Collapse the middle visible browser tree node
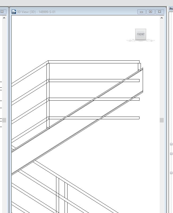Viewport: 173px width, 213px height. coord(171,154)
